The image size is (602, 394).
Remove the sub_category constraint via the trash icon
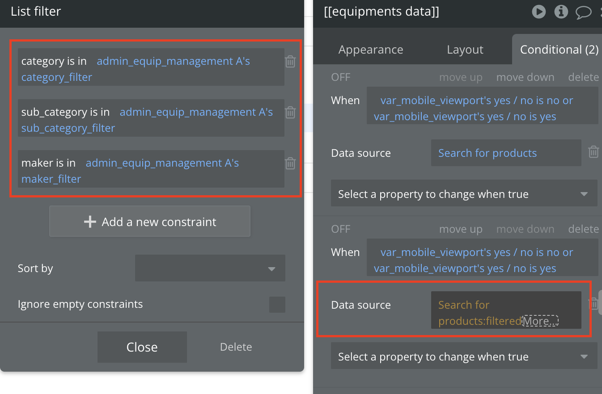[x=290, y=112]
